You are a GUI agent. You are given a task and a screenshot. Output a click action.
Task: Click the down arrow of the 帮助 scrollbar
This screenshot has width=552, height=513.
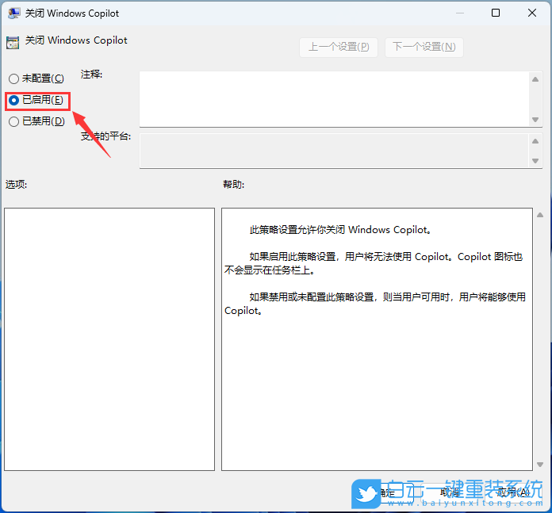tap(540, 465)
